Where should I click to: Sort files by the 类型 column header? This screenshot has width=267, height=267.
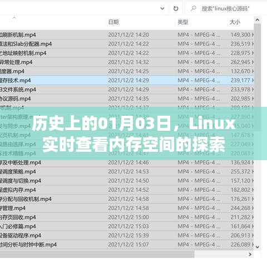coord(183,22)
